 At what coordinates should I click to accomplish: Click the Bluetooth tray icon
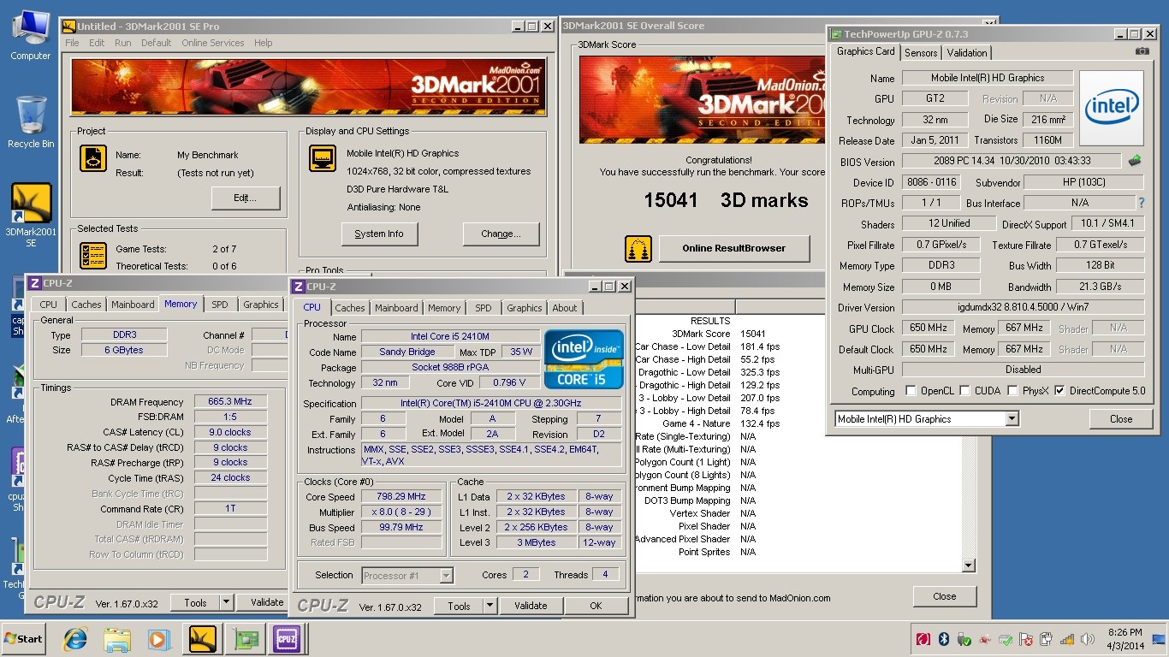(944, 639)
